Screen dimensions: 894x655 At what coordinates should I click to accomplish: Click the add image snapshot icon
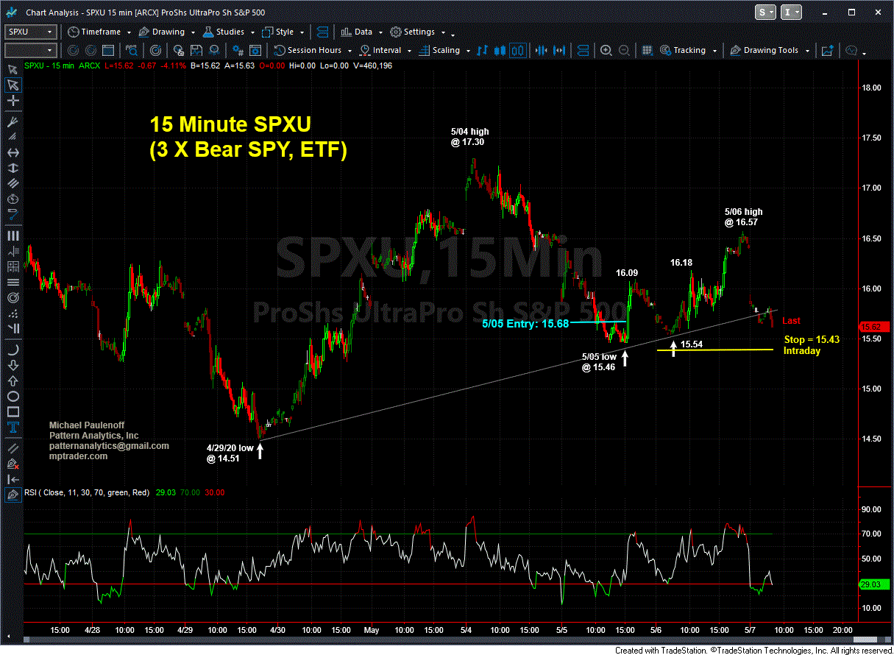pyautogui.click(x=827, y=51)
